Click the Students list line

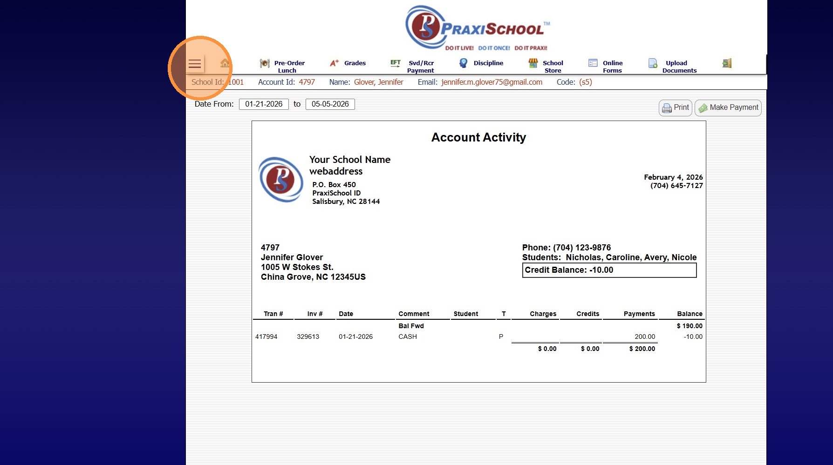tap(609, 257)
